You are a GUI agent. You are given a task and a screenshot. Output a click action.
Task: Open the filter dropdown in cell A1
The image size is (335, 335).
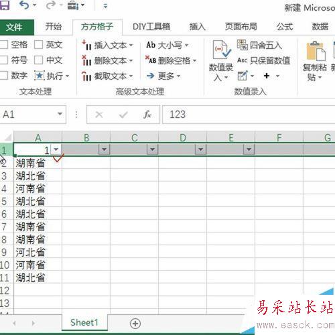(x=56, y=149)
